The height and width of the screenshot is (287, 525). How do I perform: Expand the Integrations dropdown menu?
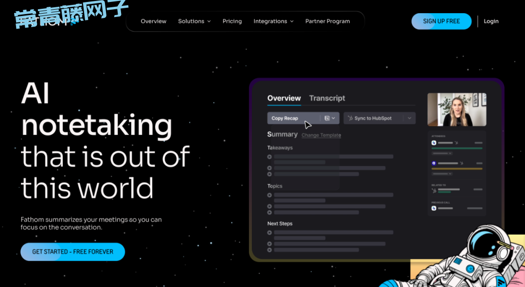point(273,21)
